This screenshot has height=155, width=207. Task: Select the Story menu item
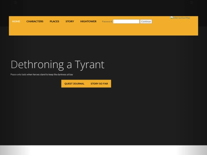pos(70,21)
